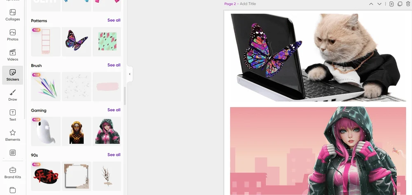Delete page trash icon
This screenshot has height=195, width=412.
[408, 4]
